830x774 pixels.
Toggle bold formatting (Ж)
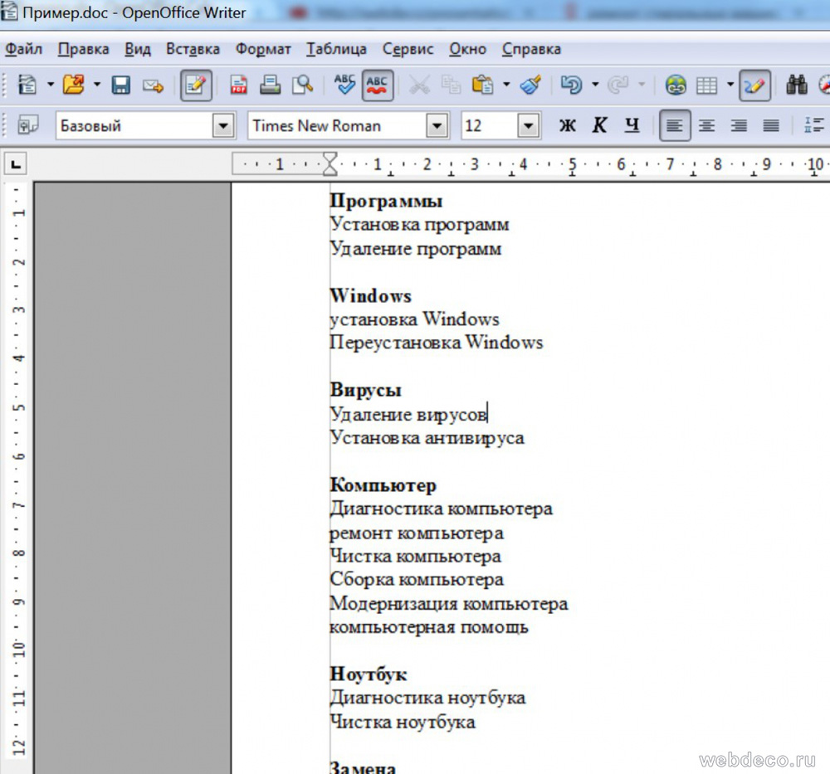click(568, 125)
